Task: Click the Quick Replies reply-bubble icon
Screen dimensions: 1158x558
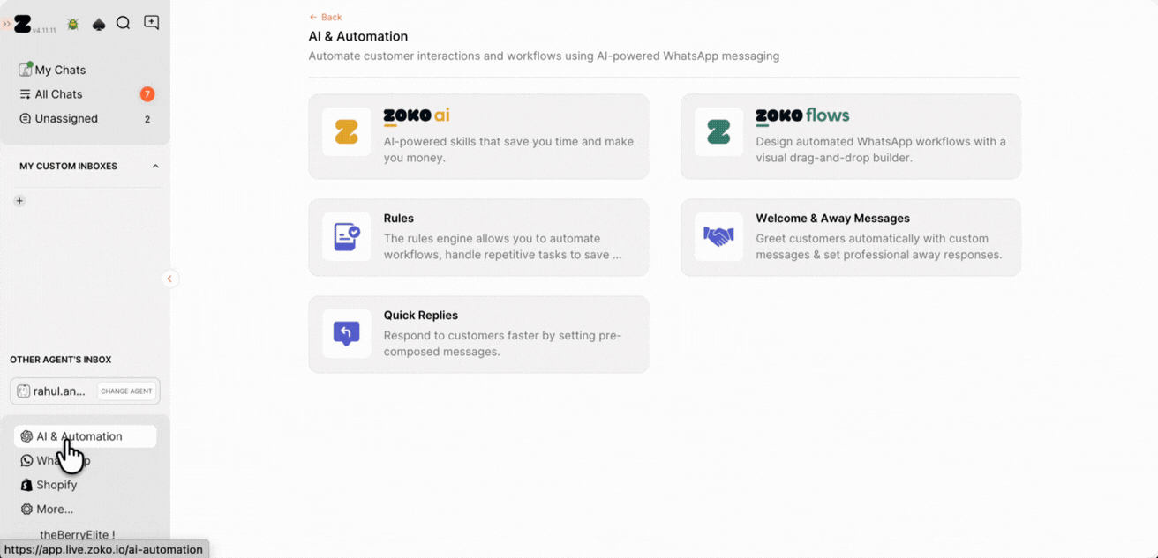Action: click(x=347, y=333)
